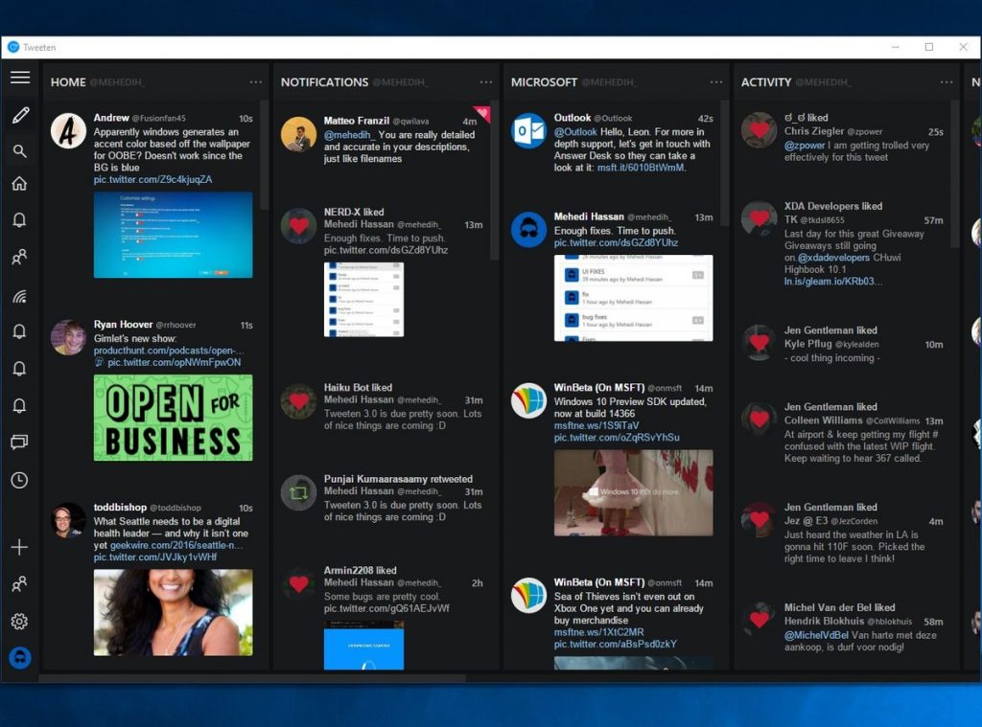982x727 pixels.
Task: Click the heart icon beside the Kyle Pflug activity entry
Action: point(760,342)
